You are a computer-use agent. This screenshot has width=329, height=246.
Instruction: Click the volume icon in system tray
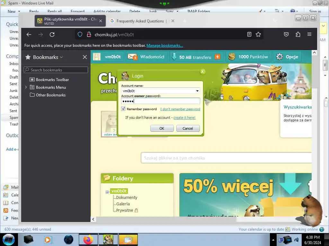[297, 240]
